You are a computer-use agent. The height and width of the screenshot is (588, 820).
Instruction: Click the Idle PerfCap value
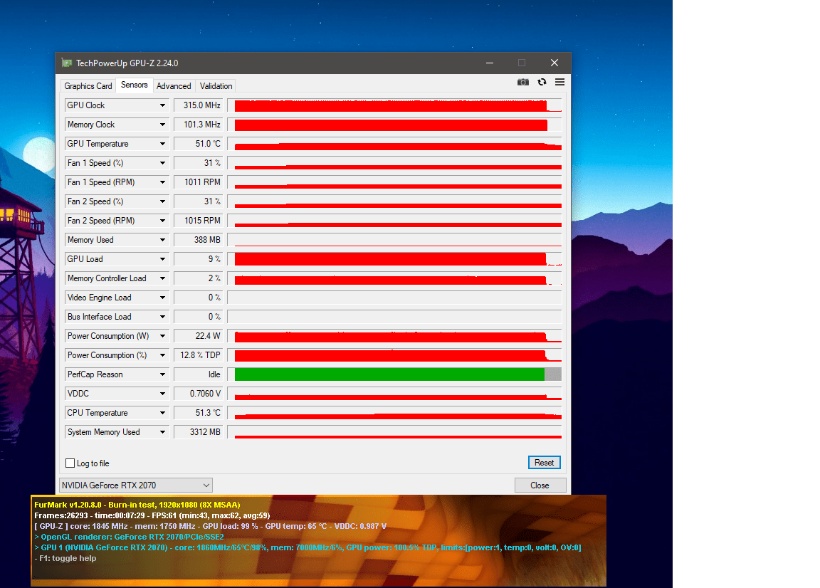pyautogui.click(x=198, y=374)
